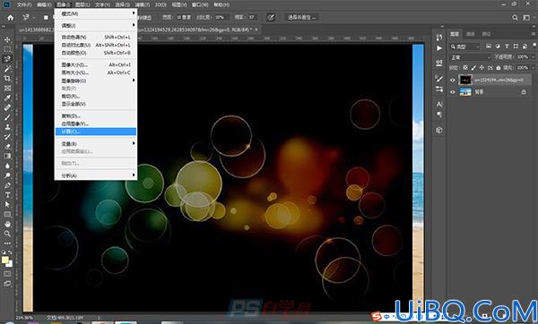The height and width of the screenshot is (324, 538).
Task: Select the Blur (droplet) tool
Action: click(x=7, y=166)
